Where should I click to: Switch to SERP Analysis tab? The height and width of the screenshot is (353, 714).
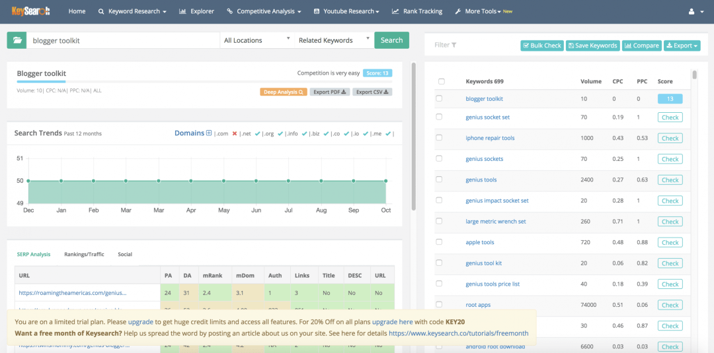click(34, 255)
